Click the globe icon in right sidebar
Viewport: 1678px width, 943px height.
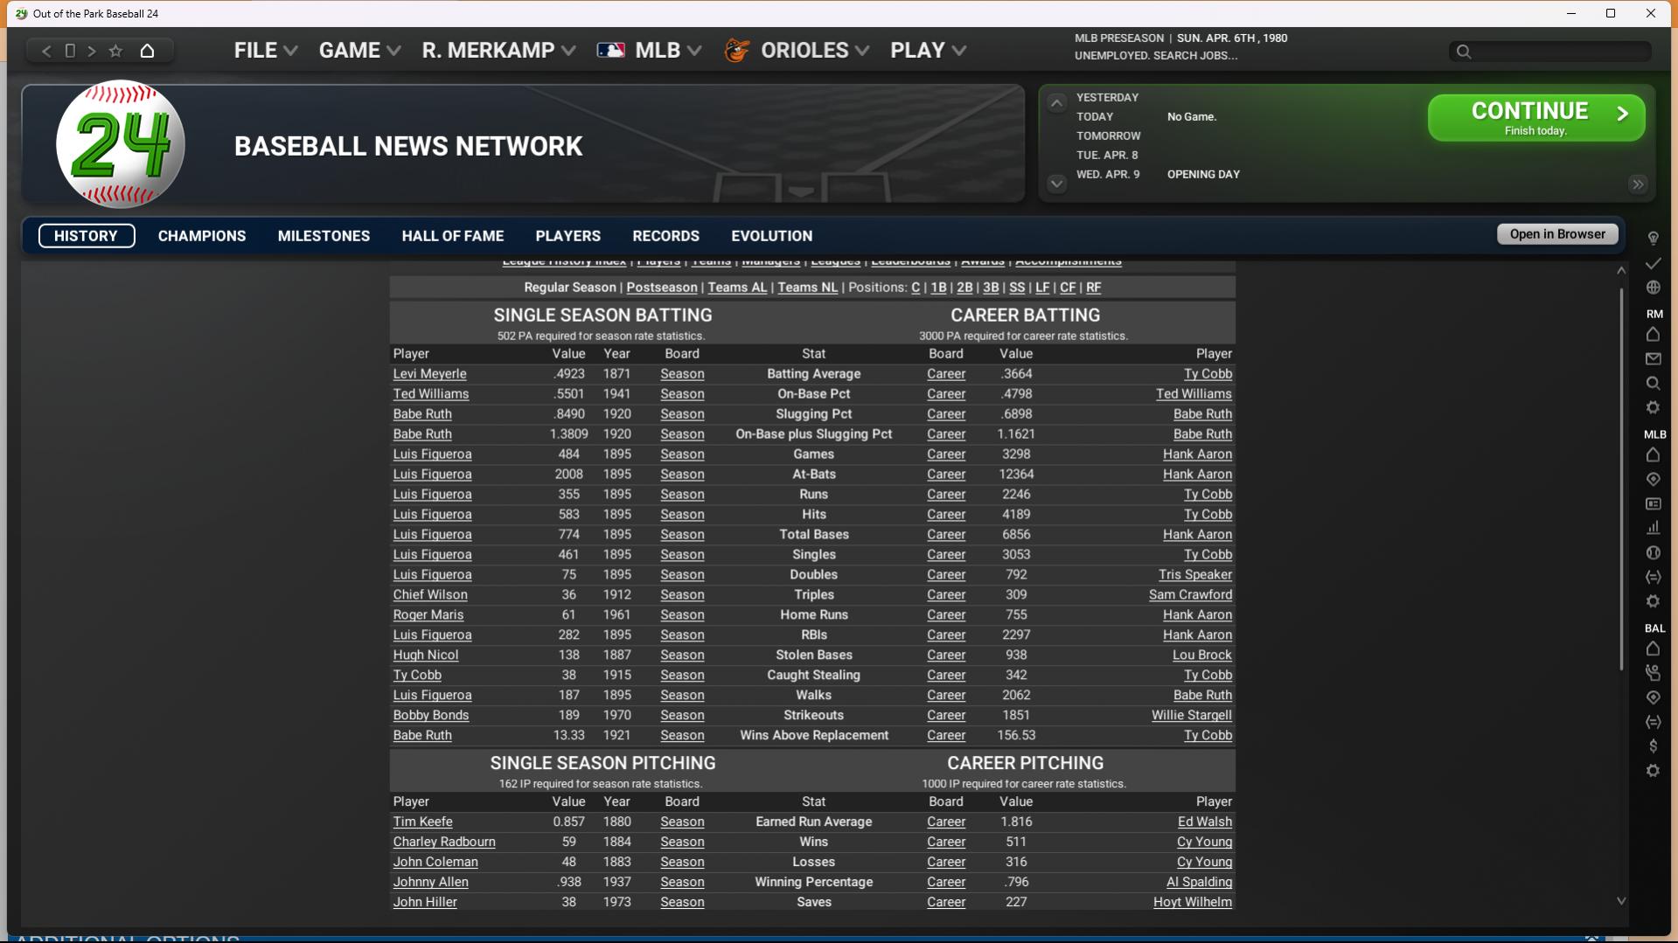1653,288
